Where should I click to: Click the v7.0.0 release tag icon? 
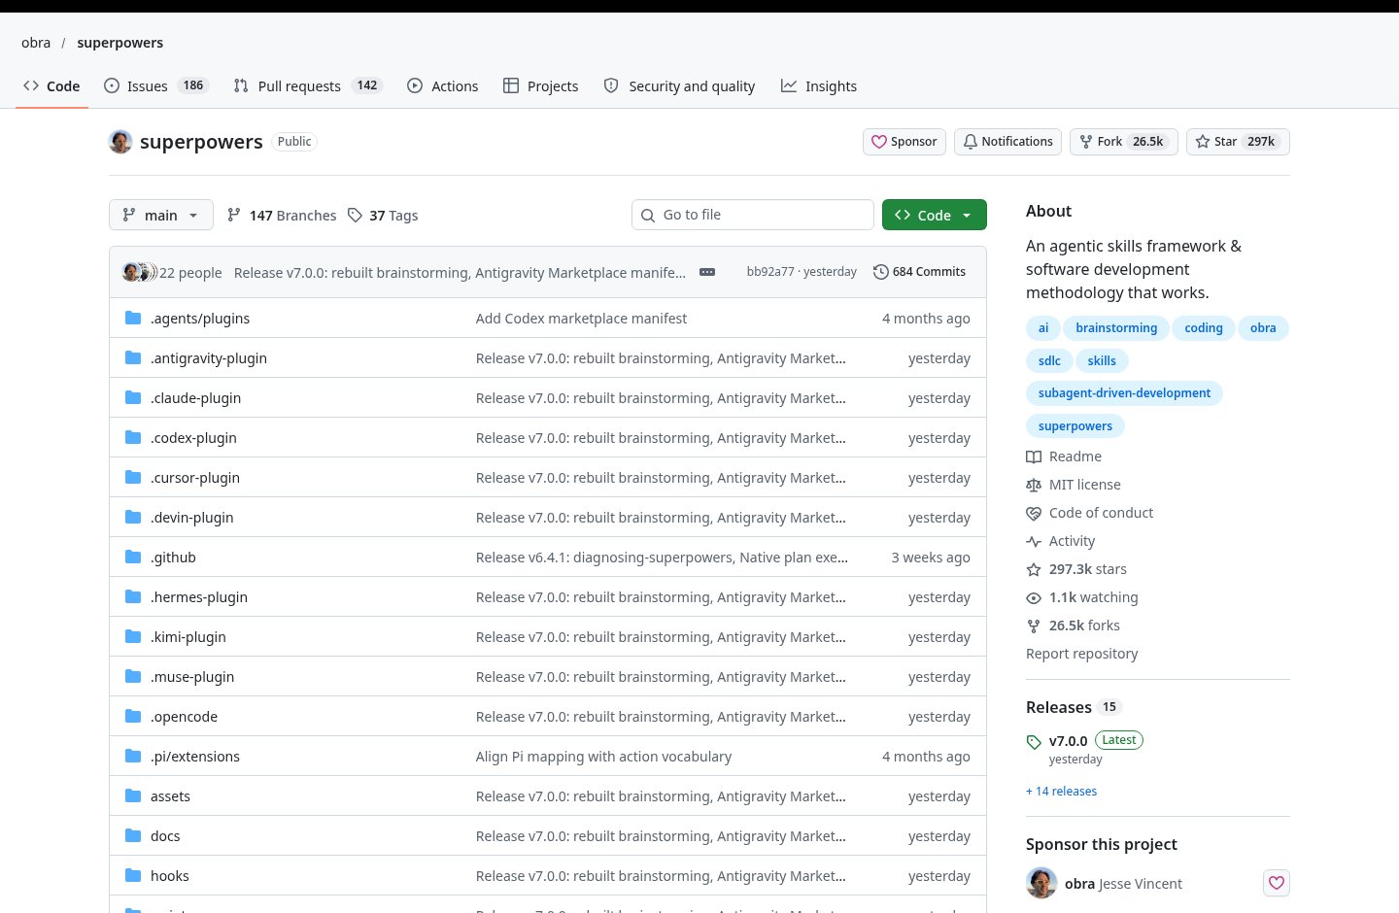pyautogui.click(x=1034, y=742)
